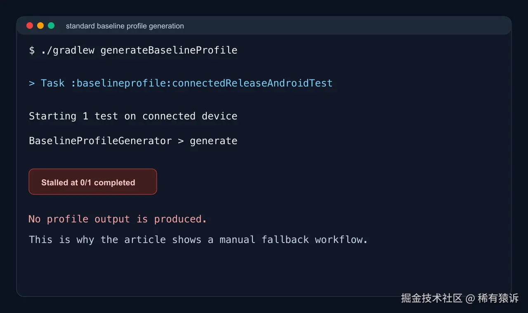Click the red close dot
This screenshot has height=313, width=528.
(x=30, y=26)
